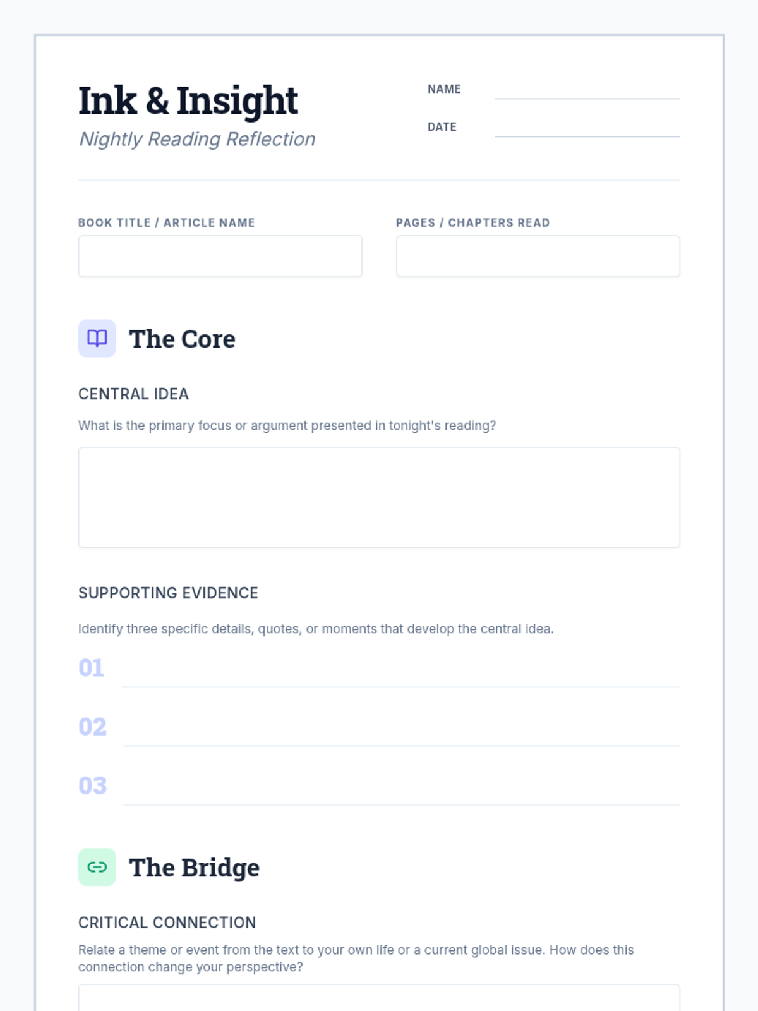The height and width of the screenshot is (1011, 758).
Task: Click The Bridge section heading
Action: (194, 868)
